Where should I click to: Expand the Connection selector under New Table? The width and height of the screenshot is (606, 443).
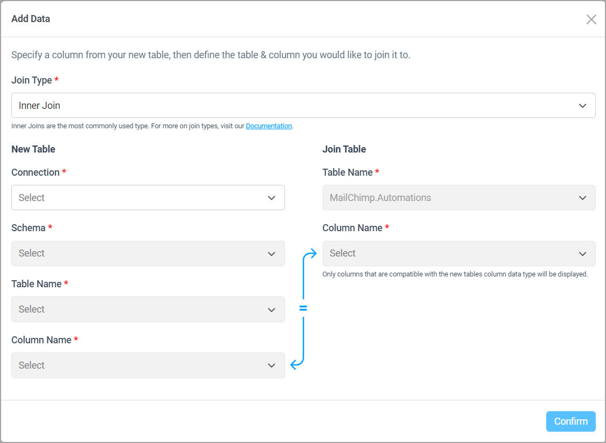pyautogui.click(x=148, y=198)
